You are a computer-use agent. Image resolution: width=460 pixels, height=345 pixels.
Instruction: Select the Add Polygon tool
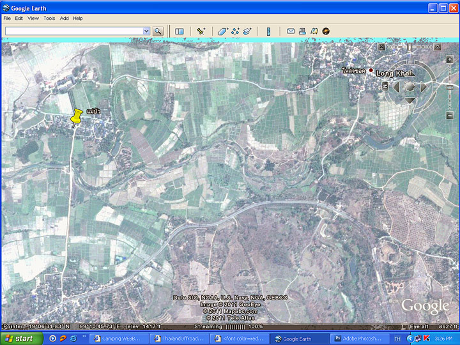[x=223, y=31]
